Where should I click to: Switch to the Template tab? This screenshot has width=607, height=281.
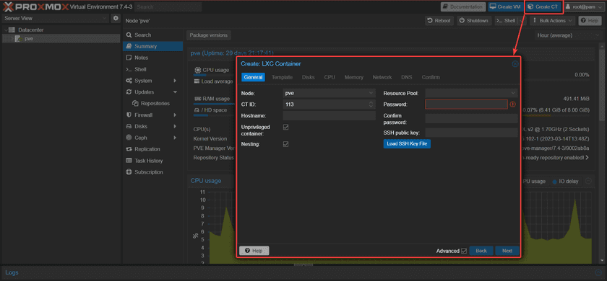(x=282, y=77)
